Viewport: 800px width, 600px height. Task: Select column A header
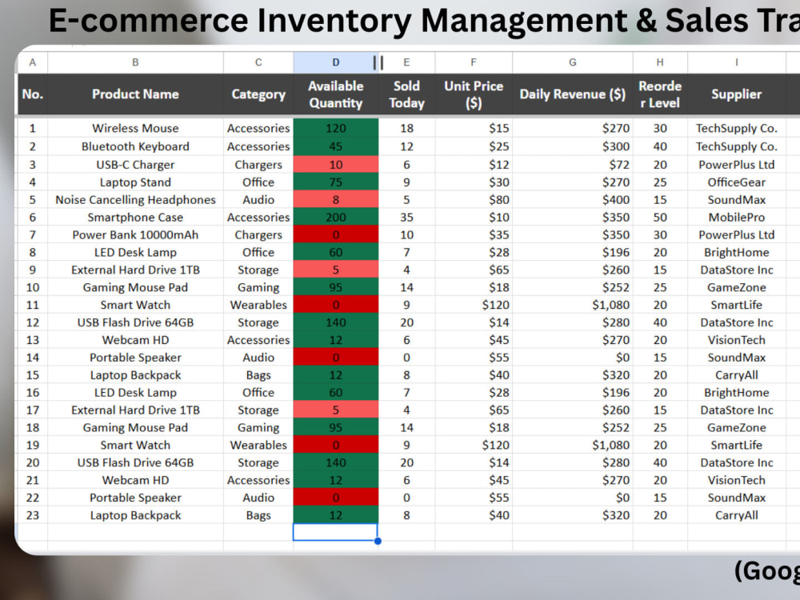33,62
